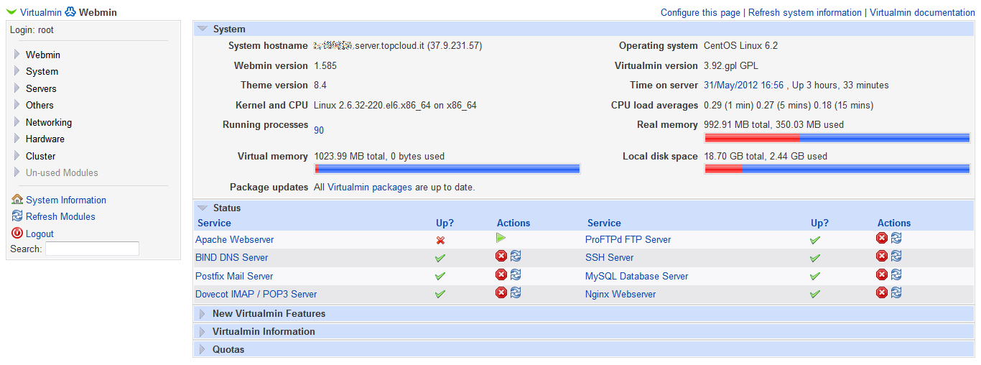The image size is (981, 365).
Task: Restart the Dovecot IMAP / POP3 Server
Action: click(x=516, y=292)
